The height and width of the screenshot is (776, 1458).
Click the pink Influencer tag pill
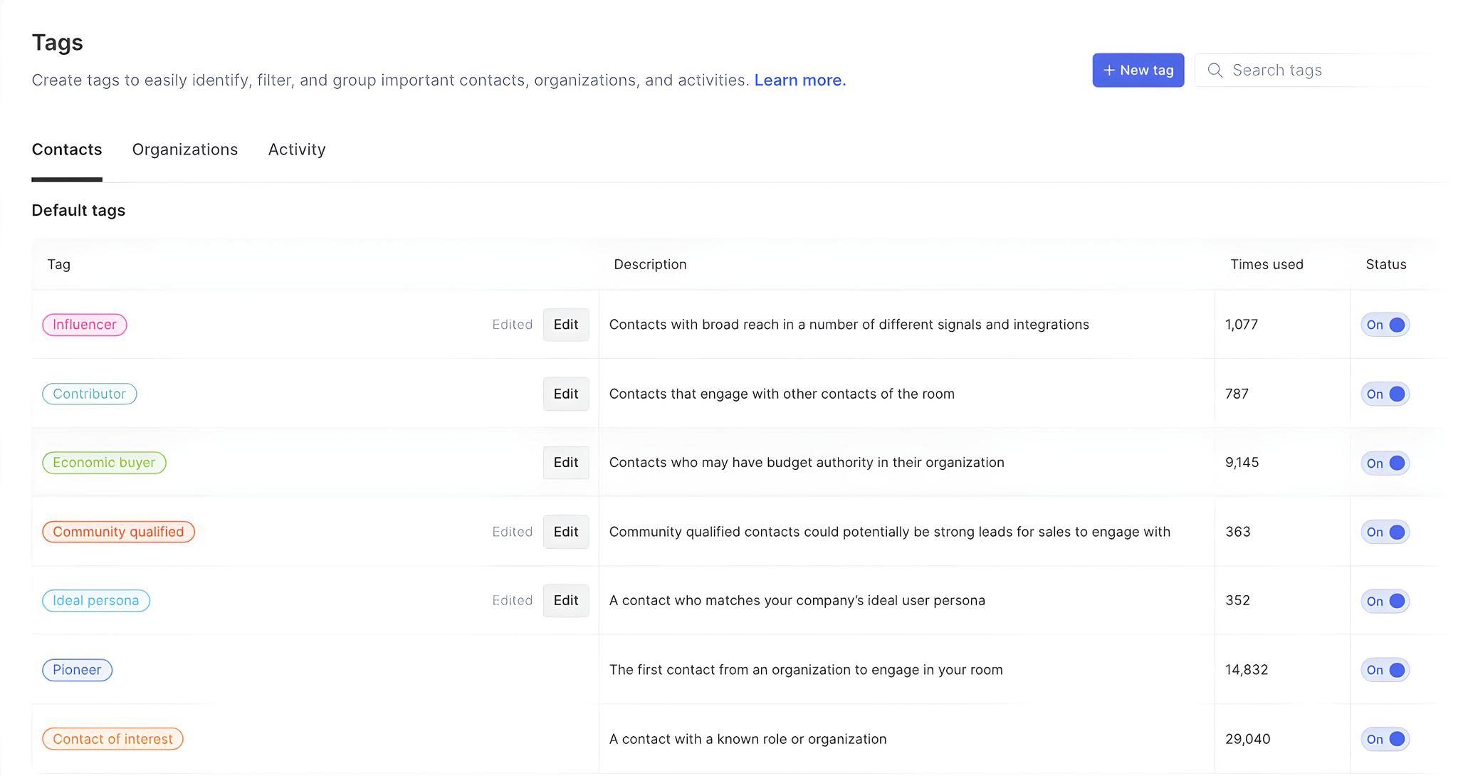pos(85,325)
